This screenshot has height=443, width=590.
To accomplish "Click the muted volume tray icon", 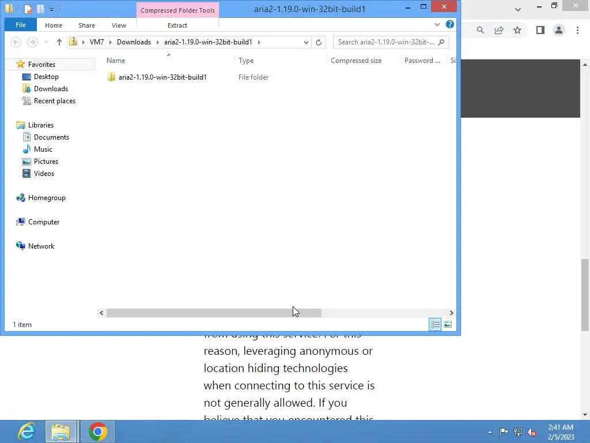I will (x=532, y=432).
